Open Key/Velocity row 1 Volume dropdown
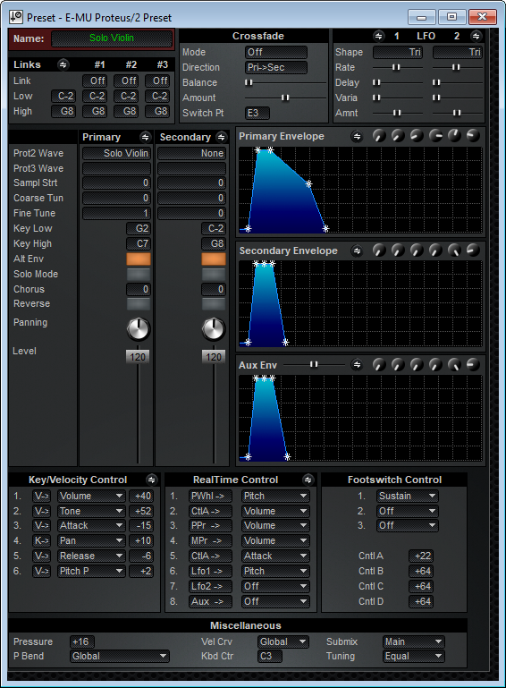The width and height of the screenshot is (506, 688). [x=91, y=496]
